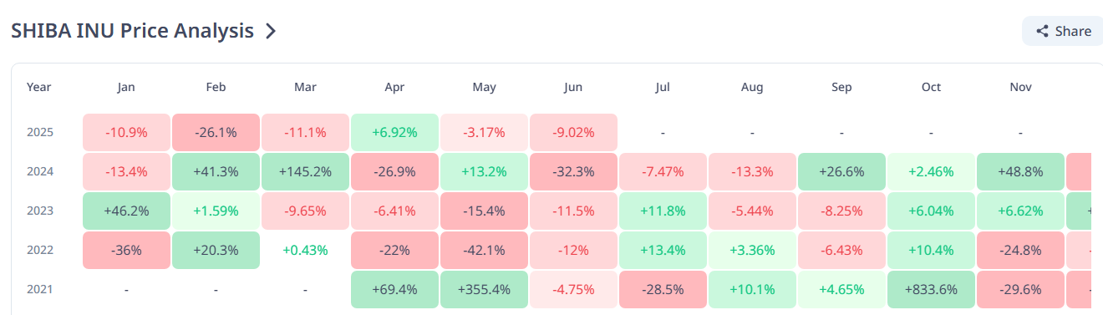Click the 2023 May -15.4% cell
This screenshot has height=315, width=1103.
(x=485, y=211)
